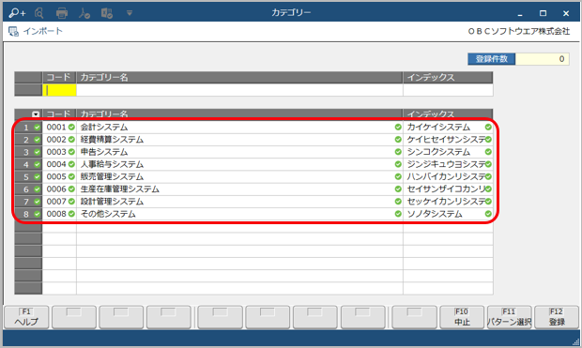
Task: Click the Import icon
Action: 13,32
